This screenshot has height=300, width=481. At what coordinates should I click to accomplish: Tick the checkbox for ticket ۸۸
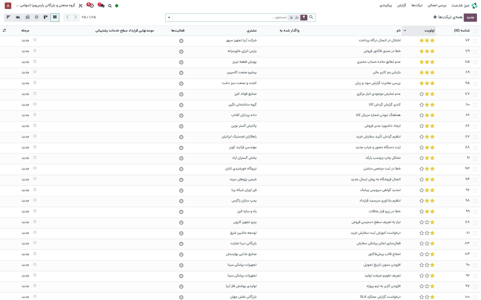[475, 148]
